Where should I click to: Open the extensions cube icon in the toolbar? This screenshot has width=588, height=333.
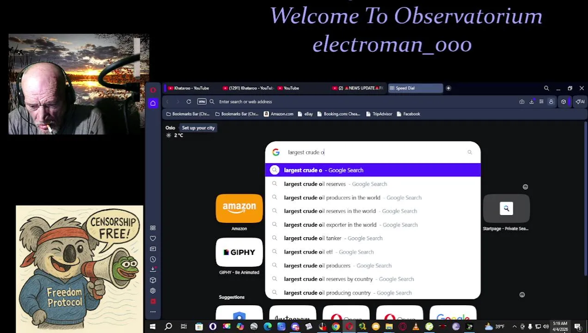(563, 102)
